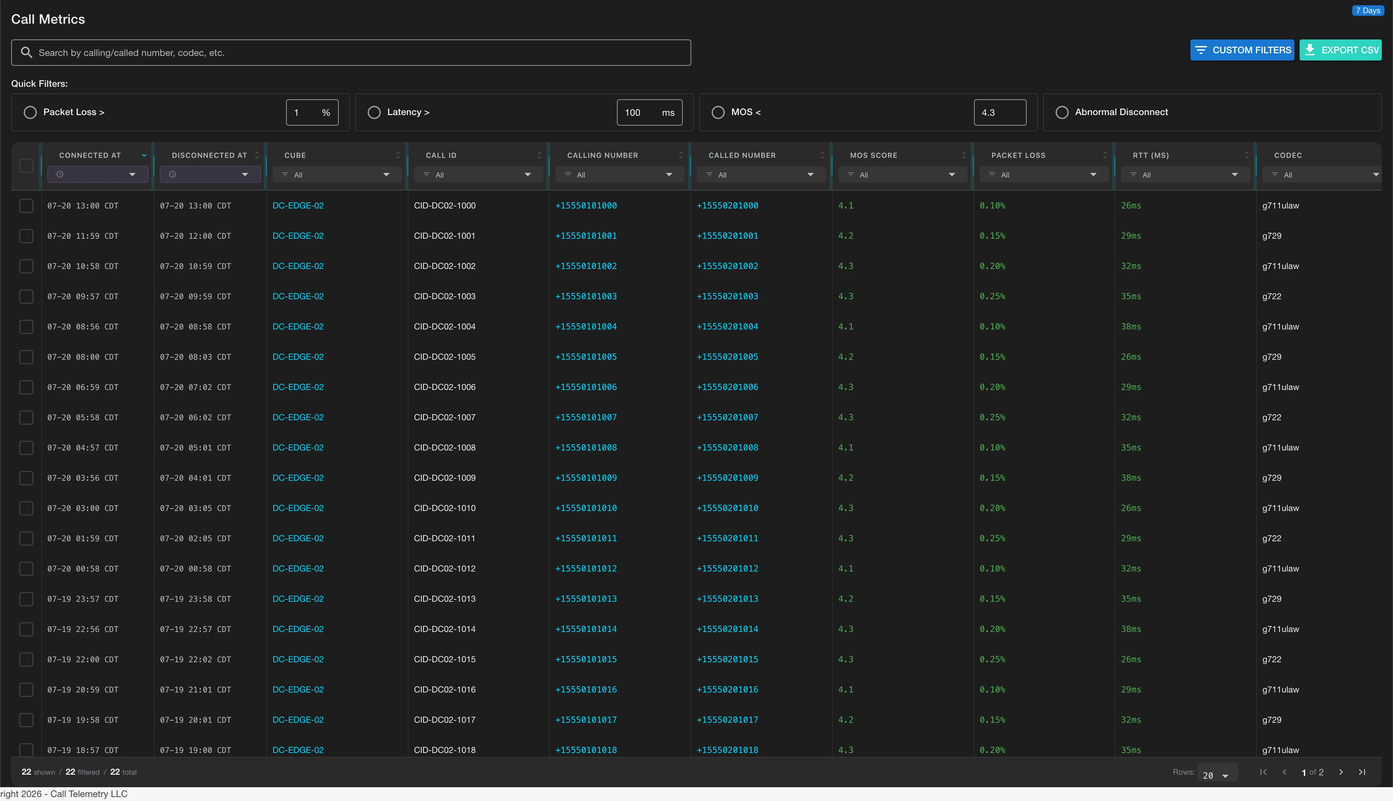Click the Codec column header
The width and height of the screenshot is (1393, 801).
point(1288,155)
